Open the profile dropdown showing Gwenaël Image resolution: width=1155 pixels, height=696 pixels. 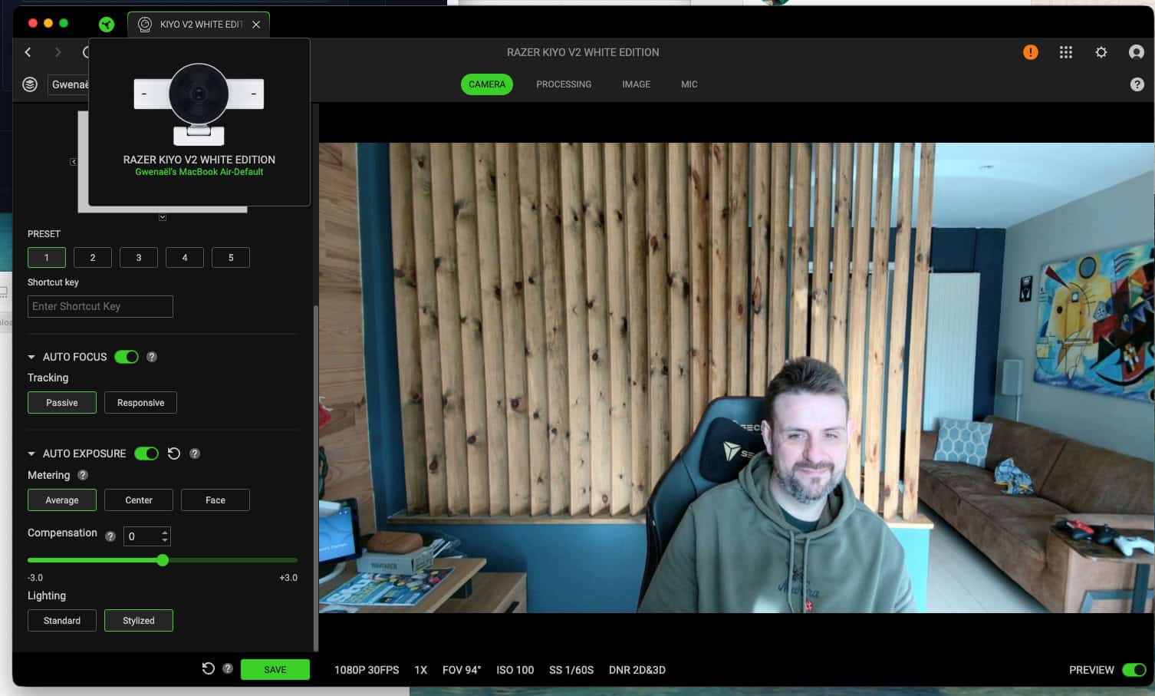pyautogui.click(x=69, y=84)
